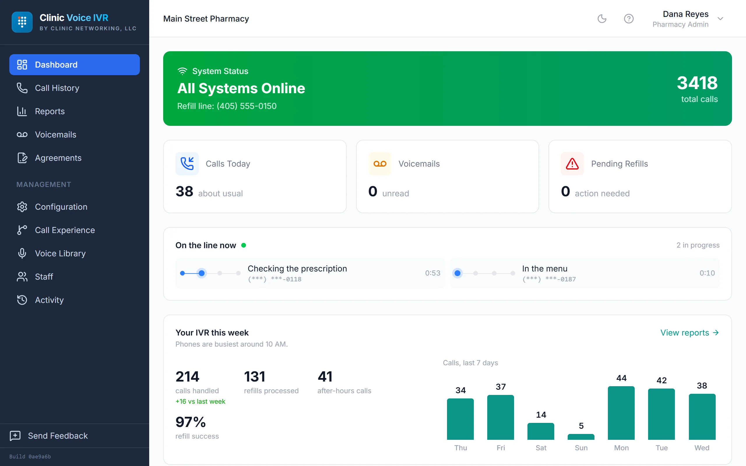746x466 pixels.
Task: Click the Send Feedback label
Action: 58,435
